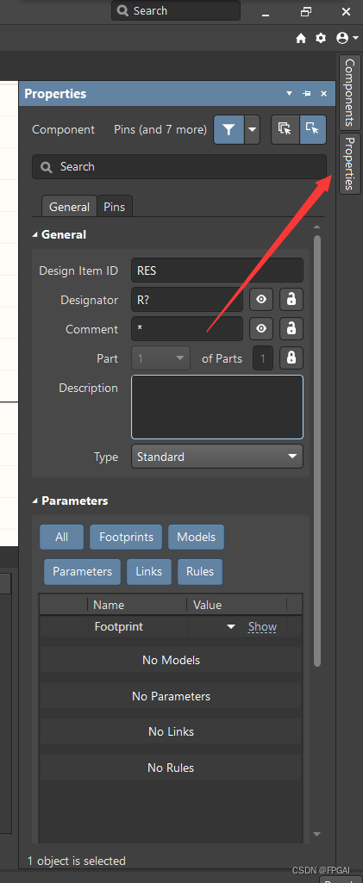Open the user account icon
363x883 pixels.
coord(347,38)
